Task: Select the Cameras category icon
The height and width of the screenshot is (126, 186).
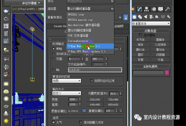Action: point(151,17)
